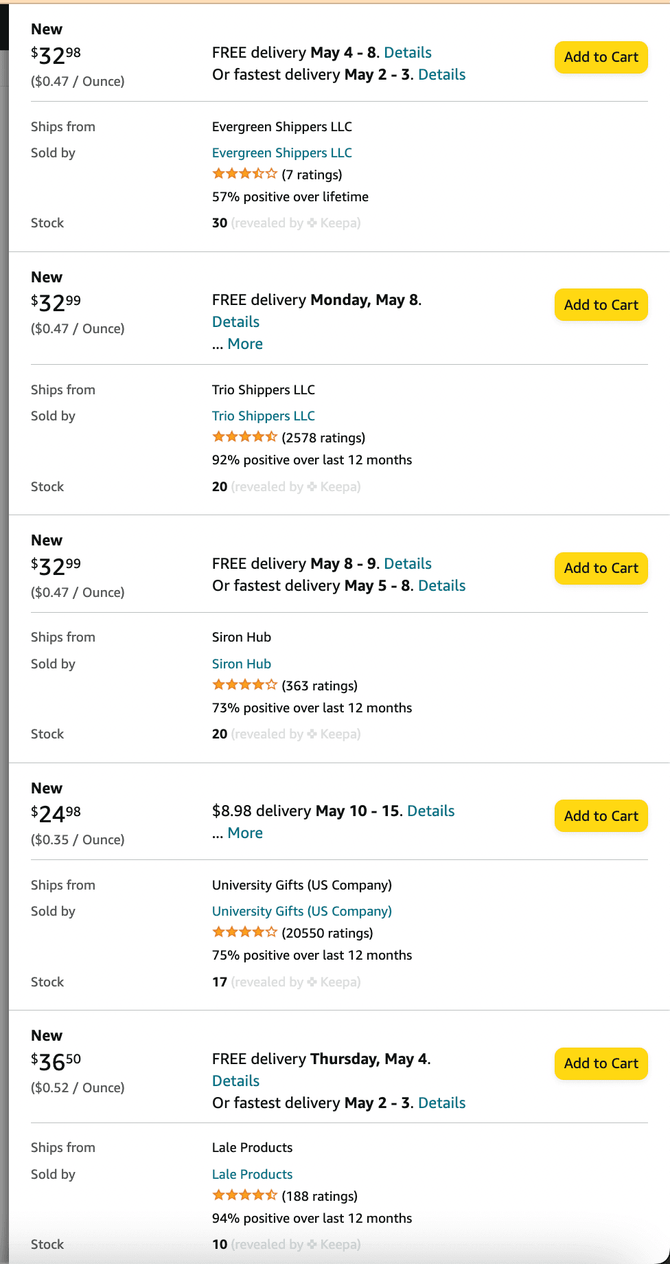The width and height of the screenshot is (670, 1264).
Task: Click the star rating beside 2578 ratings
Action: [244, 438]
